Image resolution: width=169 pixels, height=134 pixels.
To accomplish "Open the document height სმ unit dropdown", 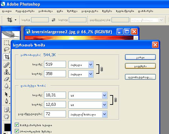I will pyautogui.click(x=104, y=105).
